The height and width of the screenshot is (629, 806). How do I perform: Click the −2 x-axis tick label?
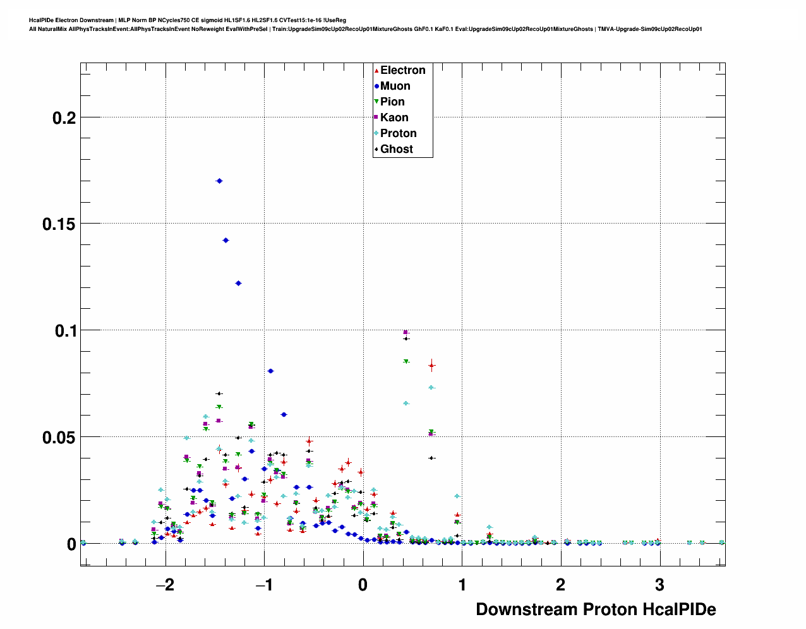click(164, 585)
